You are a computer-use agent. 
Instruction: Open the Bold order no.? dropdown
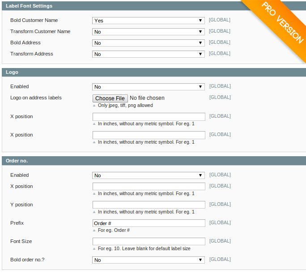pos(149,260)
